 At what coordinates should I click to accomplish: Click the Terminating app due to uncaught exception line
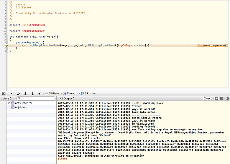pyautogui.click(x=130, y=130)
